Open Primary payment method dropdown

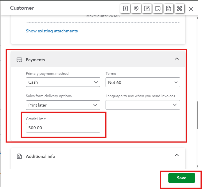click(63, 82)
